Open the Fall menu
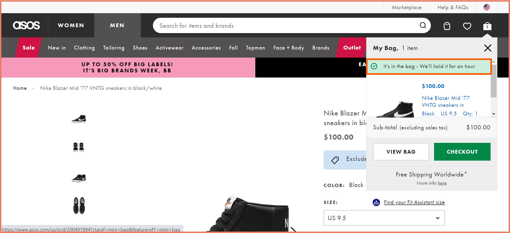This screenshot has width=510, height=233. coord(233,48)
